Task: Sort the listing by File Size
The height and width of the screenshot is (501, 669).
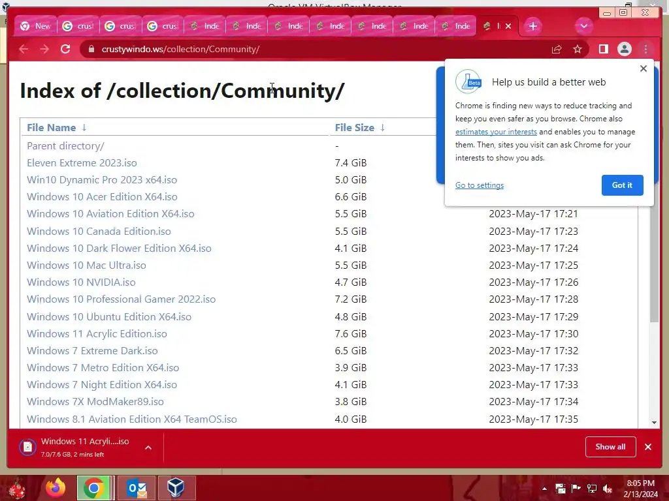Action: point(355,127)
